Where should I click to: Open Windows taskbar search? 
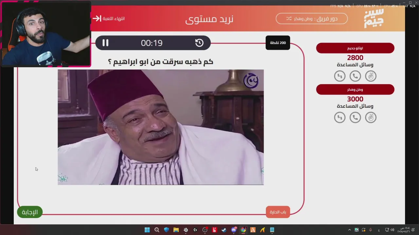[157, 230]
